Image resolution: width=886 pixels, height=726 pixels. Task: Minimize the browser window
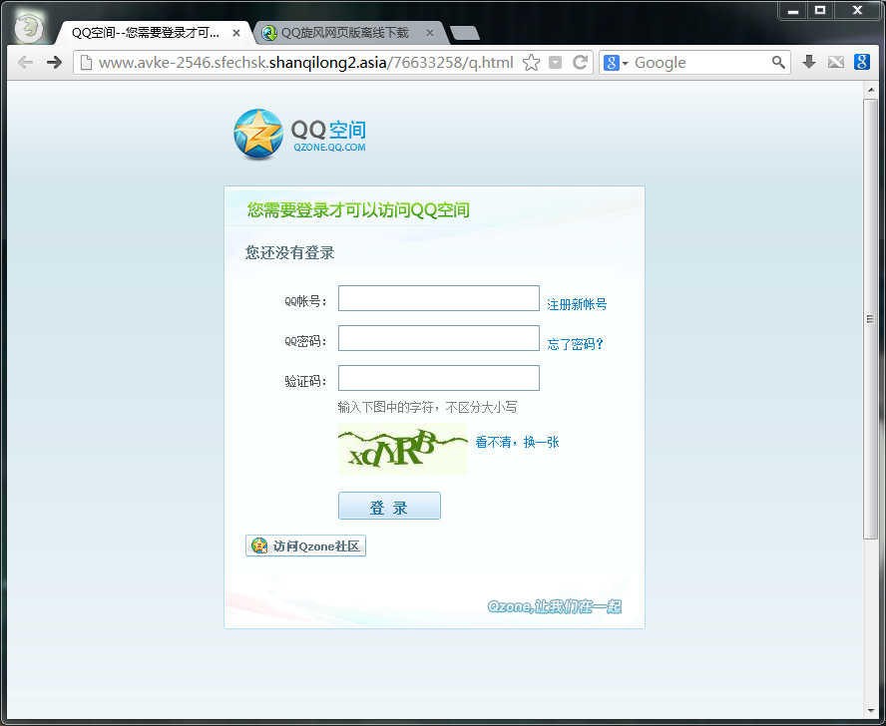coord(793,10)
